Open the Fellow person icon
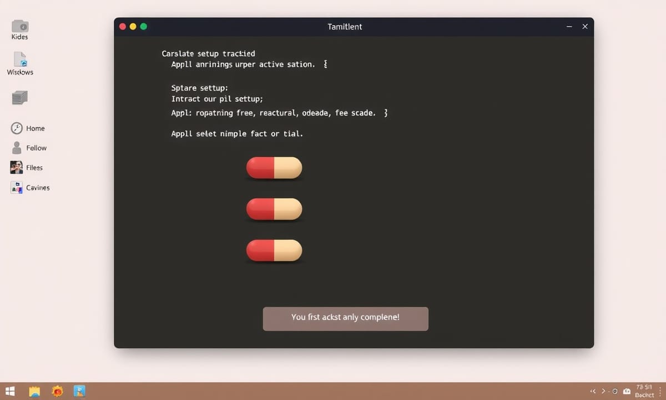666x400 pixels. coord(17,148)
